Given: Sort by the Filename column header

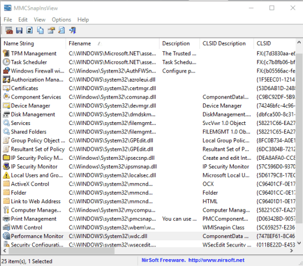Looking at the screenshot, I should click(x=113, y=43).
